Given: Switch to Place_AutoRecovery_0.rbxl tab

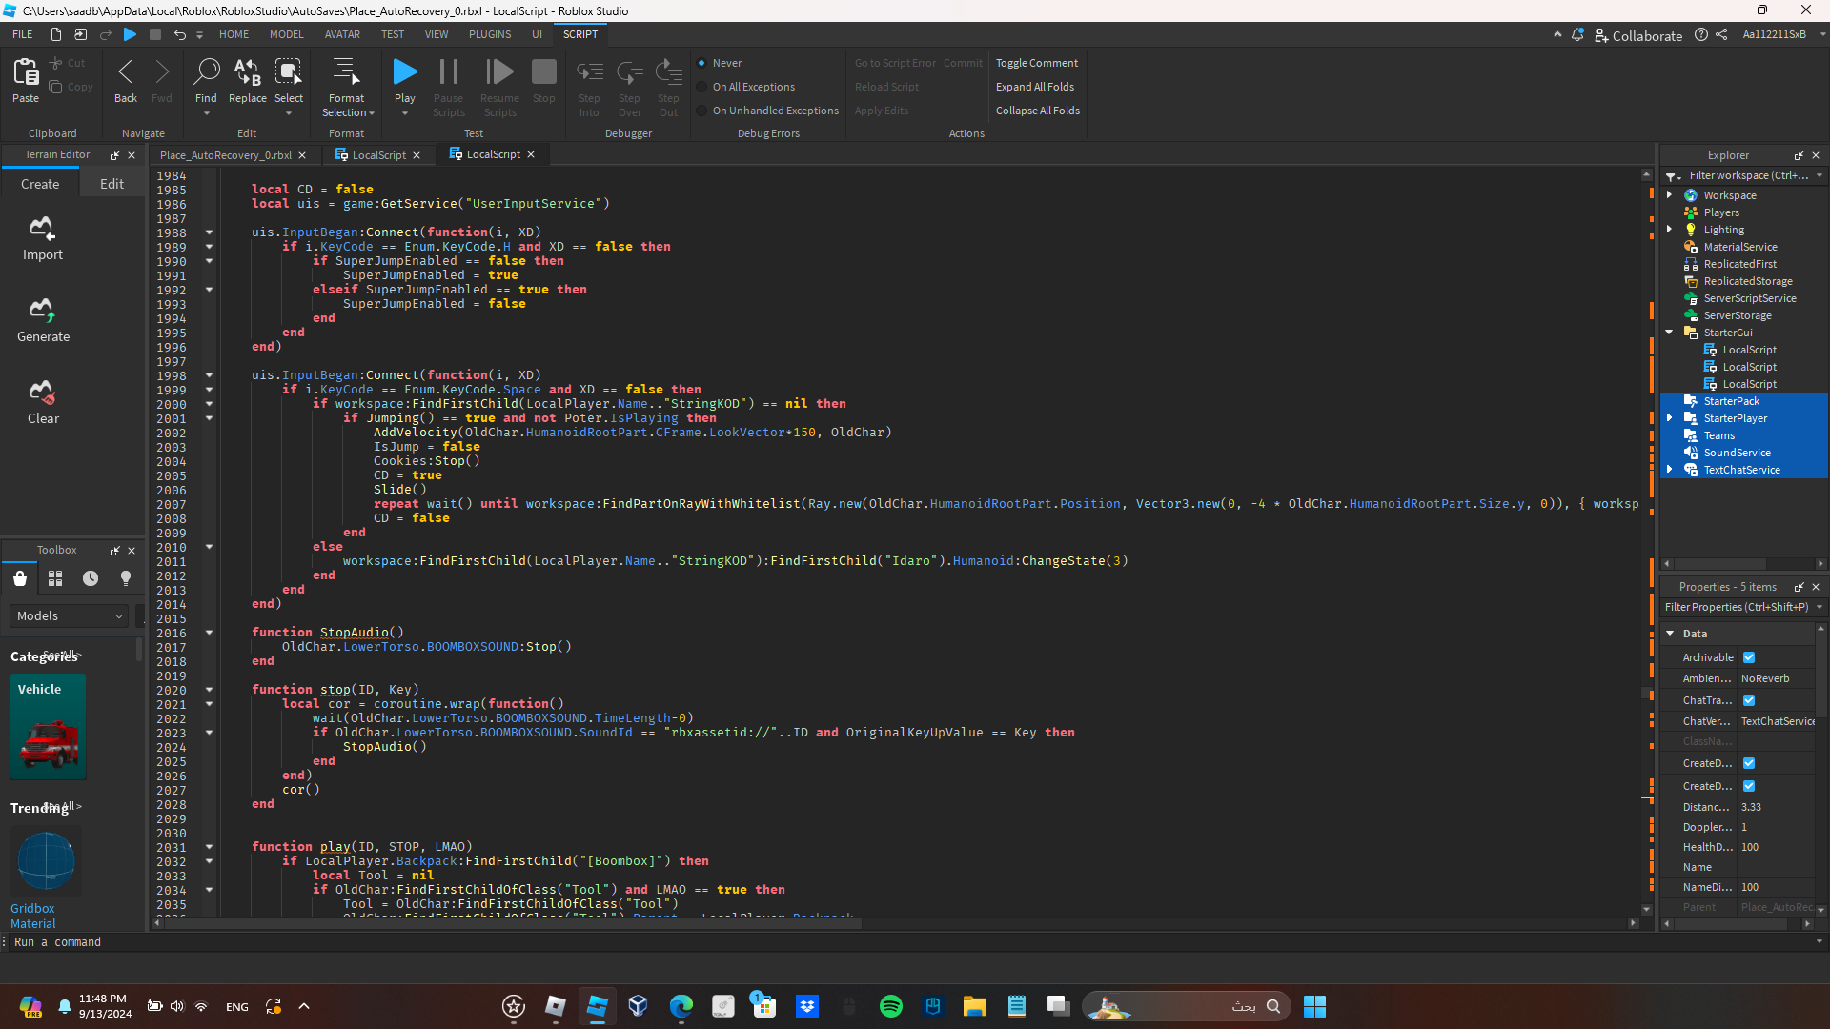Looking at the screenshot, I should [x=226, y=155].
